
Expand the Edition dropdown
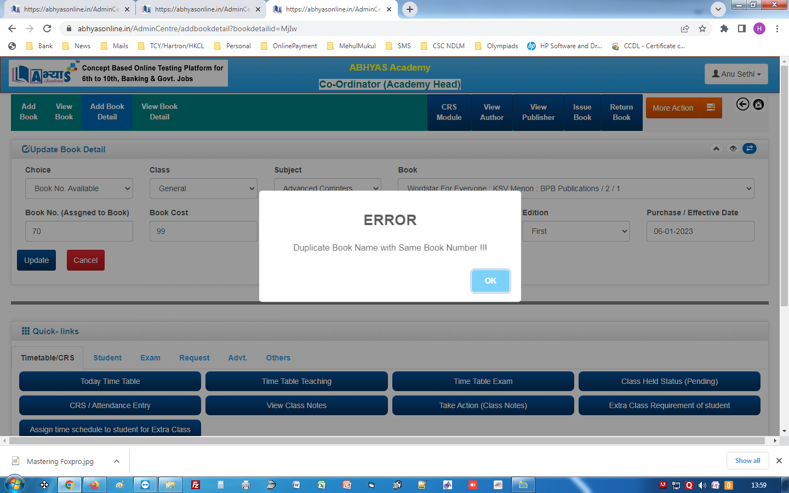coord(576,231)
